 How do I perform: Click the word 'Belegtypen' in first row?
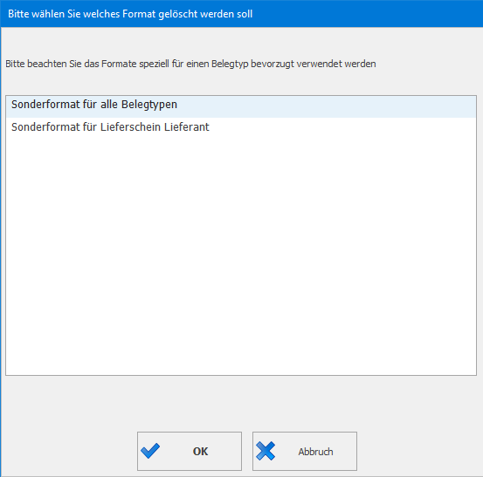pos(149,105)
